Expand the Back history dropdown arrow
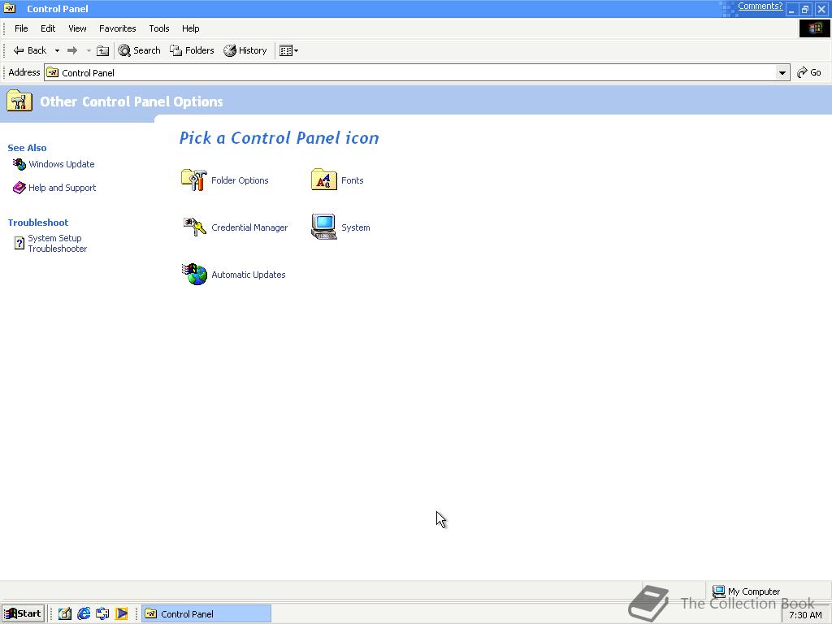This screenshot has width=832, height=624. pos(57,51)
